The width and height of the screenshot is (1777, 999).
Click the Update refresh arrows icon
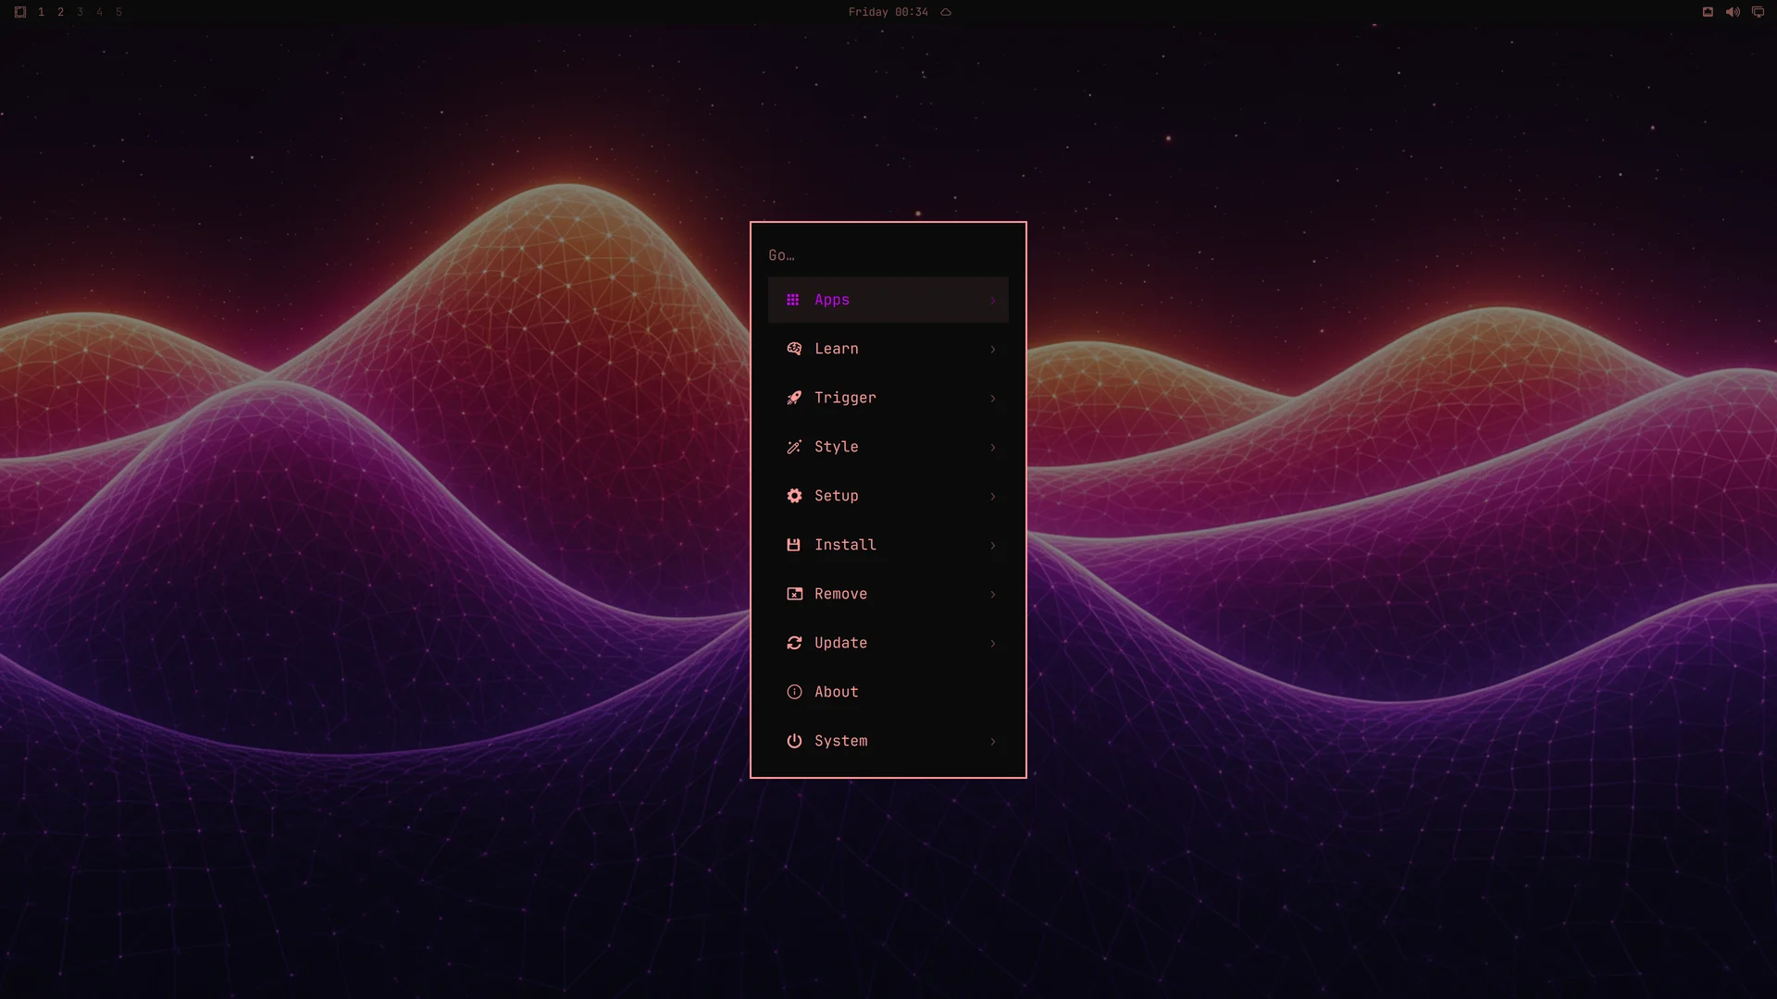pyautogui.click(x=794, y=643)
